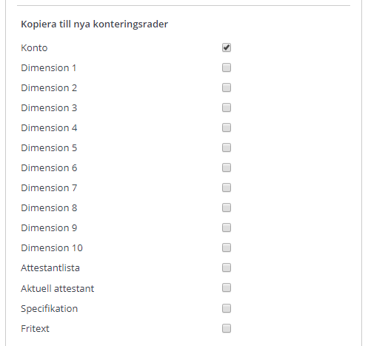Enable the Dimension 1 checkbox
The image size is (368, 346).
click(227, 67)
